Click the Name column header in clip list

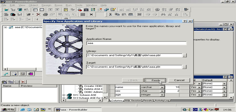tap(11, 86)
